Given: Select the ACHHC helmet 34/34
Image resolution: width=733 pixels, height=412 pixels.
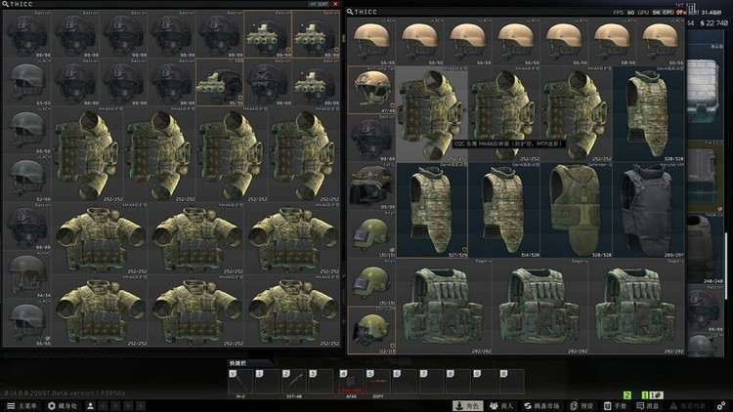Looking at the screenshot, I should point(27,274).
